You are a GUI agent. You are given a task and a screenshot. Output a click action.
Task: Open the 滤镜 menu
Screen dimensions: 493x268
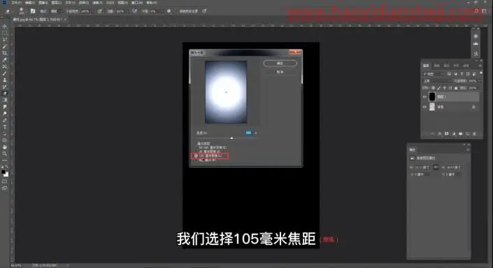click(x=97, y=3)
